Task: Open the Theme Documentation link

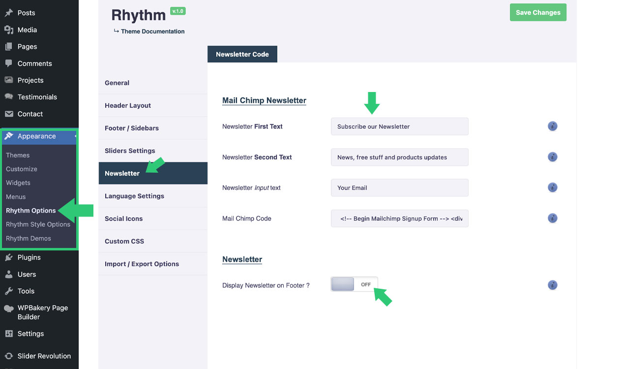Action: (x=152, y=31)
